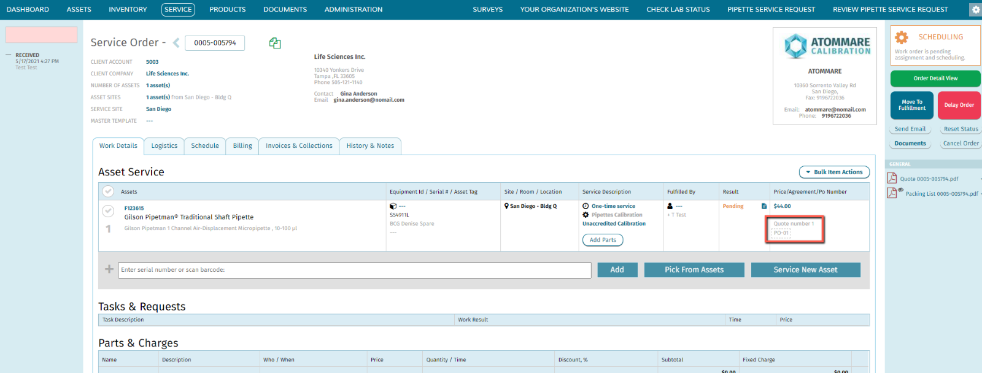Click the 1 asset(s) number of assets link
This screenshot has width=982, height=373.
click(x=158, y=85)
